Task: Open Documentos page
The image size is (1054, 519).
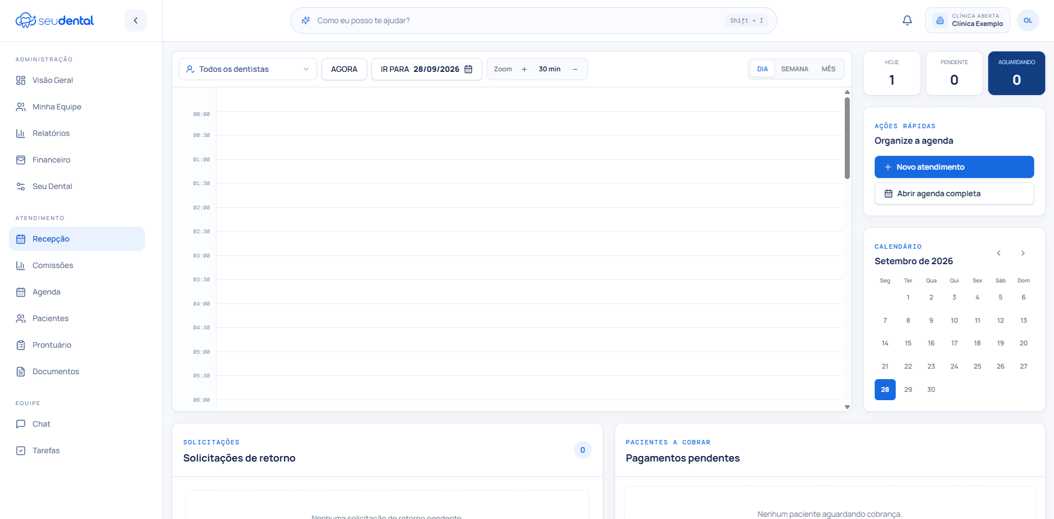Action: coord(77,371)
